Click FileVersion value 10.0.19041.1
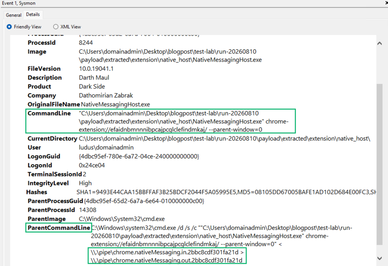388x266 pixels. pyautogui.click(x=96, y=69)
